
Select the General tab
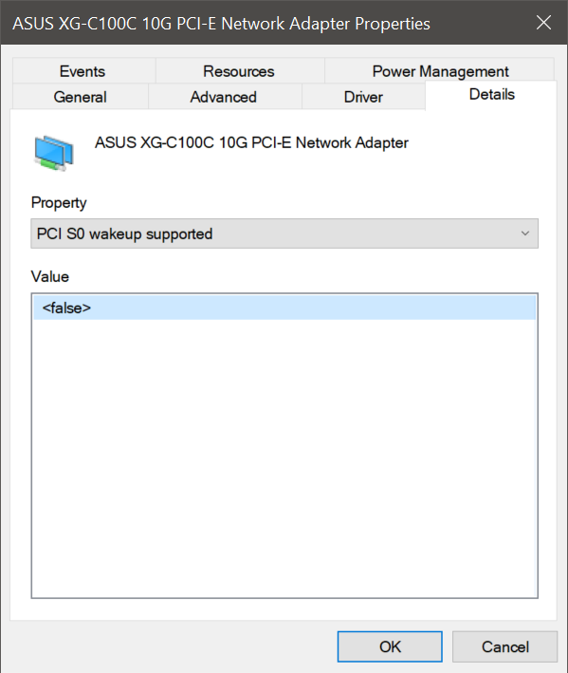pos(81,97)
